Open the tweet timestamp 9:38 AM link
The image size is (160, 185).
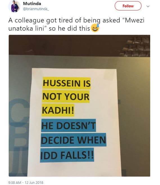[x=15, y=182]
